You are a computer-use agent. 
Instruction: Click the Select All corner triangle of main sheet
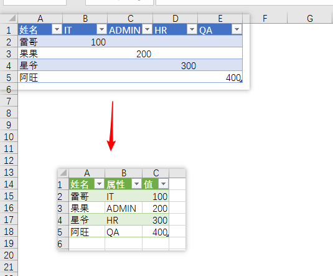pos(12,18)
